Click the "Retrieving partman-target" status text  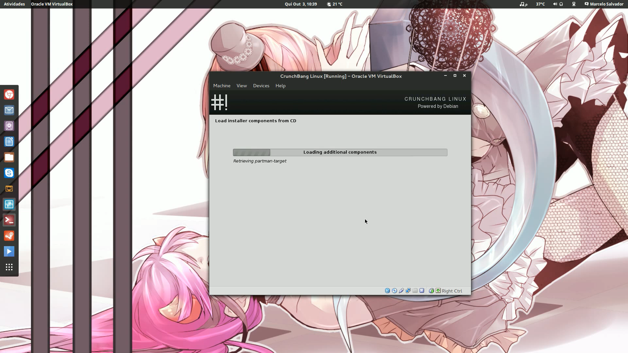click(x=260, y=161)
